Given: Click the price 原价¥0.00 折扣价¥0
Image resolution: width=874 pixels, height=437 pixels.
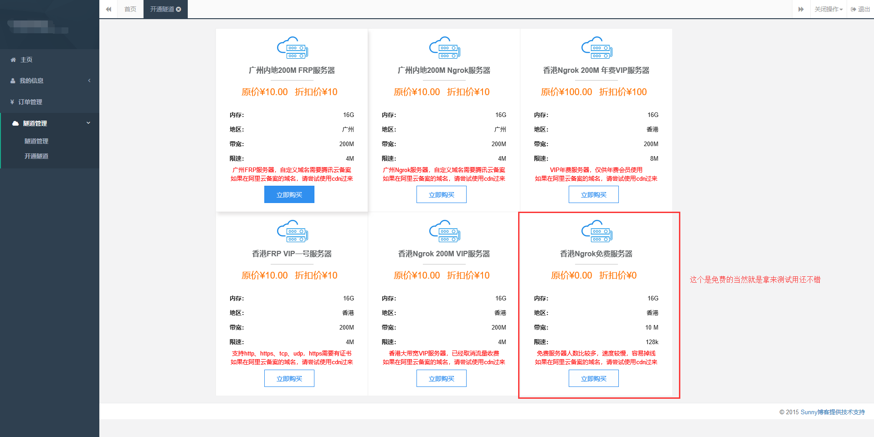Looking at the screenshot, I should coord(594,275).
